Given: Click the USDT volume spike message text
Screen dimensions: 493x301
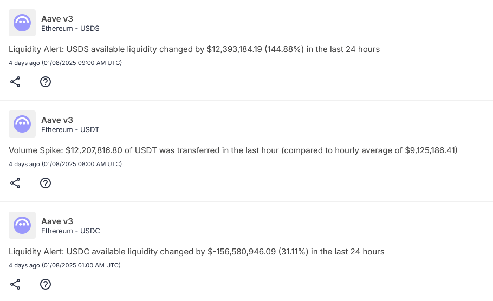Looking at the screenshot, I should tap(233, 150).
